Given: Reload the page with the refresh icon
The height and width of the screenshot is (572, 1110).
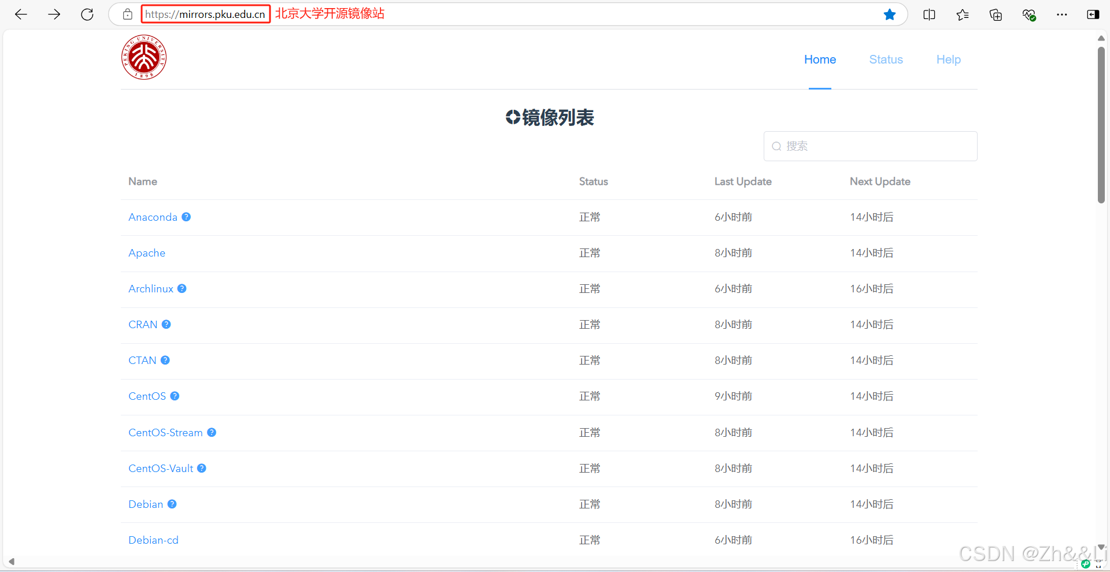Looking at the screenshot, I should (x=87, y=14).
